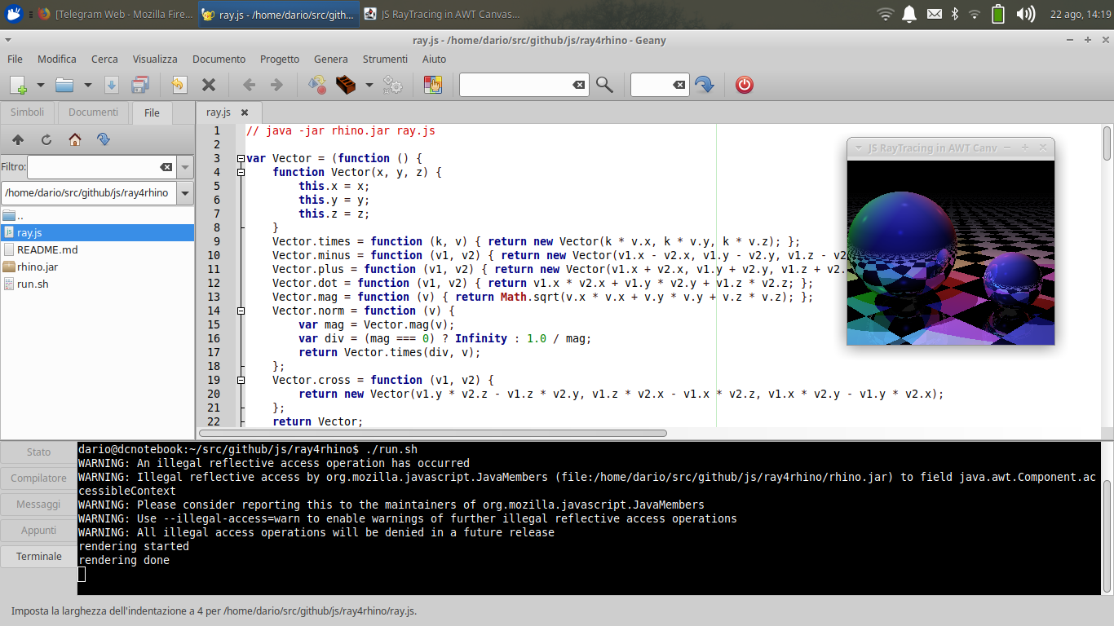
Task: Open the Documento menu
Action: [219, 59]
